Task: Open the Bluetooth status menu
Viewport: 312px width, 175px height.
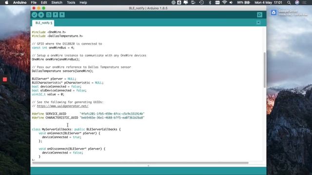Action: 210,2
